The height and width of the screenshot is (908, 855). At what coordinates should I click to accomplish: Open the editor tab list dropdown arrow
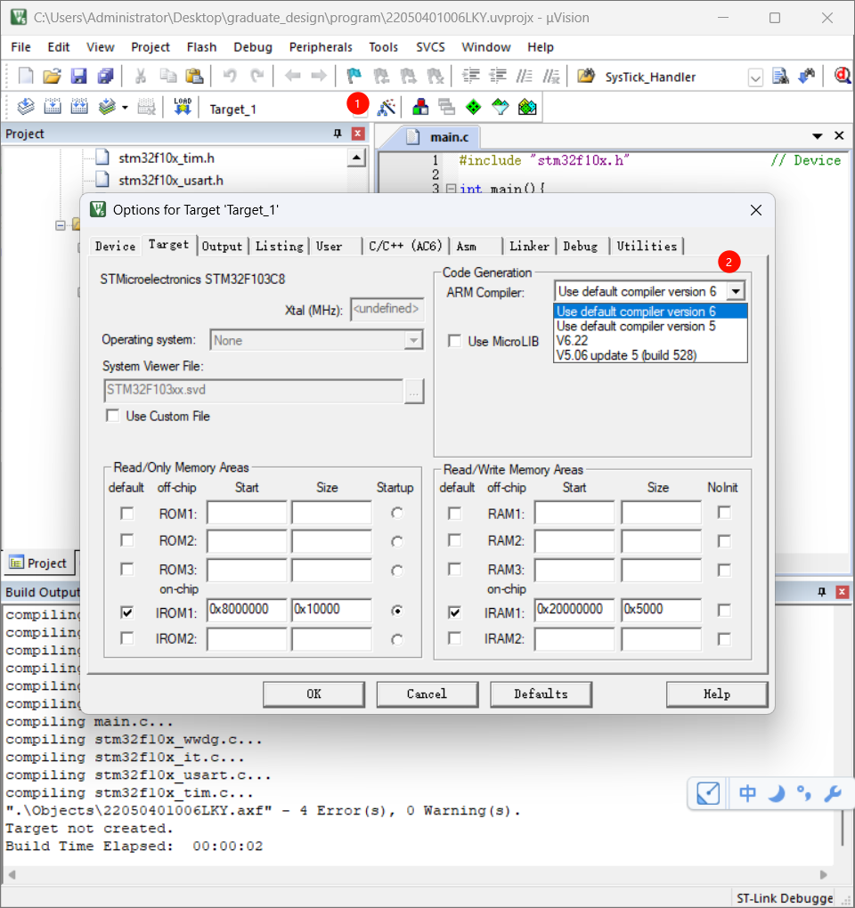click(x=818, y=136)
